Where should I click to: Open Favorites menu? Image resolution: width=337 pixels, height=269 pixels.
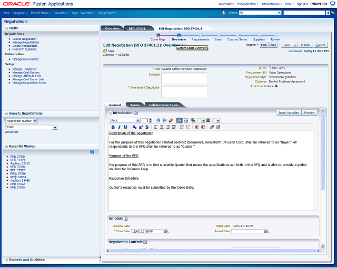point(61,13)
